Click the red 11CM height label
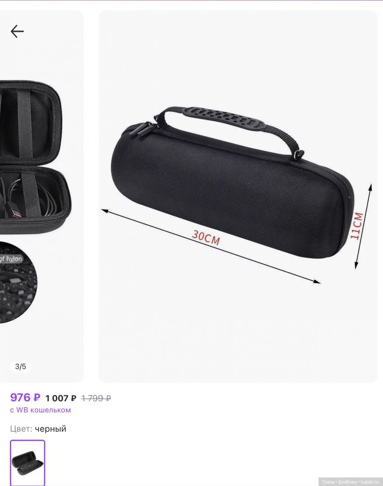This screenshot has height=486, width=383. pos(356,226)
